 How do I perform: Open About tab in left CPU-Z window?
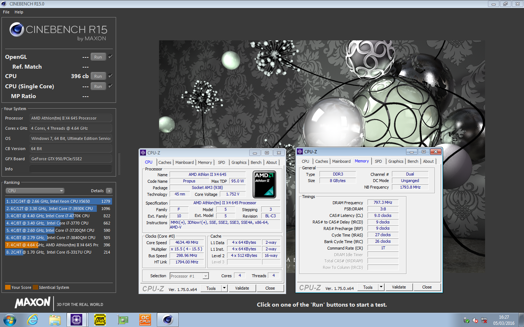coord(271,162)
